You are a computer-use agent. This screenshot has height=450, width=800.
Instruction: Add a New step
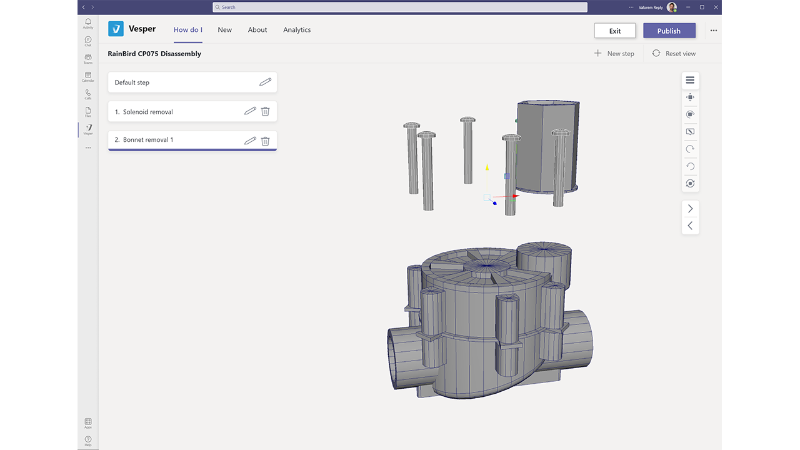pyautogui.click(x=614, y=53)
